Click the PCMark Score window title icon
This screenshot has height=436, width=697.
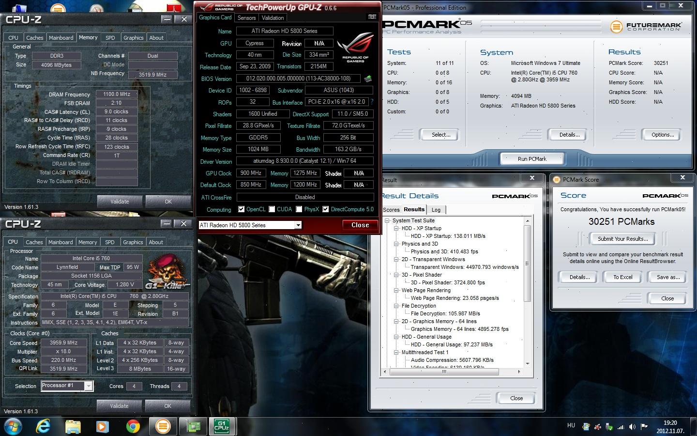point(557,179)
